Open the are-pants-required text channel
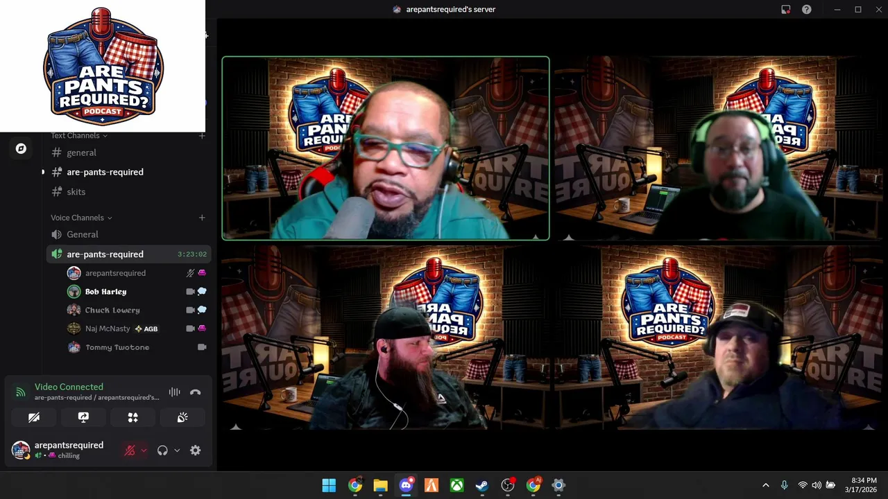The image size is (888, 499). click(x=105, y=172)
